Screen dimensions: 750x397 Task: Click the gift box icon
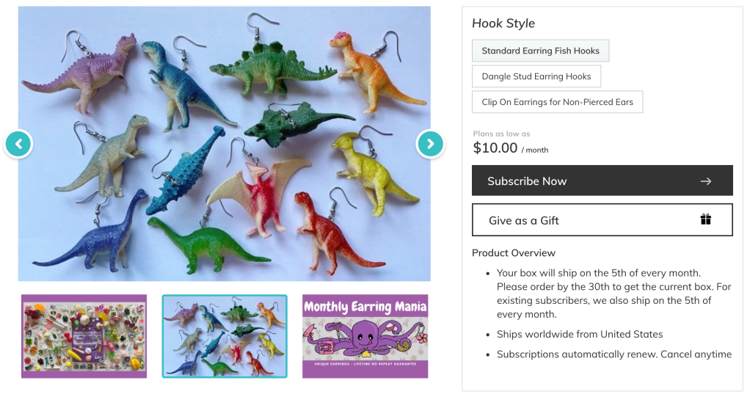705,219
